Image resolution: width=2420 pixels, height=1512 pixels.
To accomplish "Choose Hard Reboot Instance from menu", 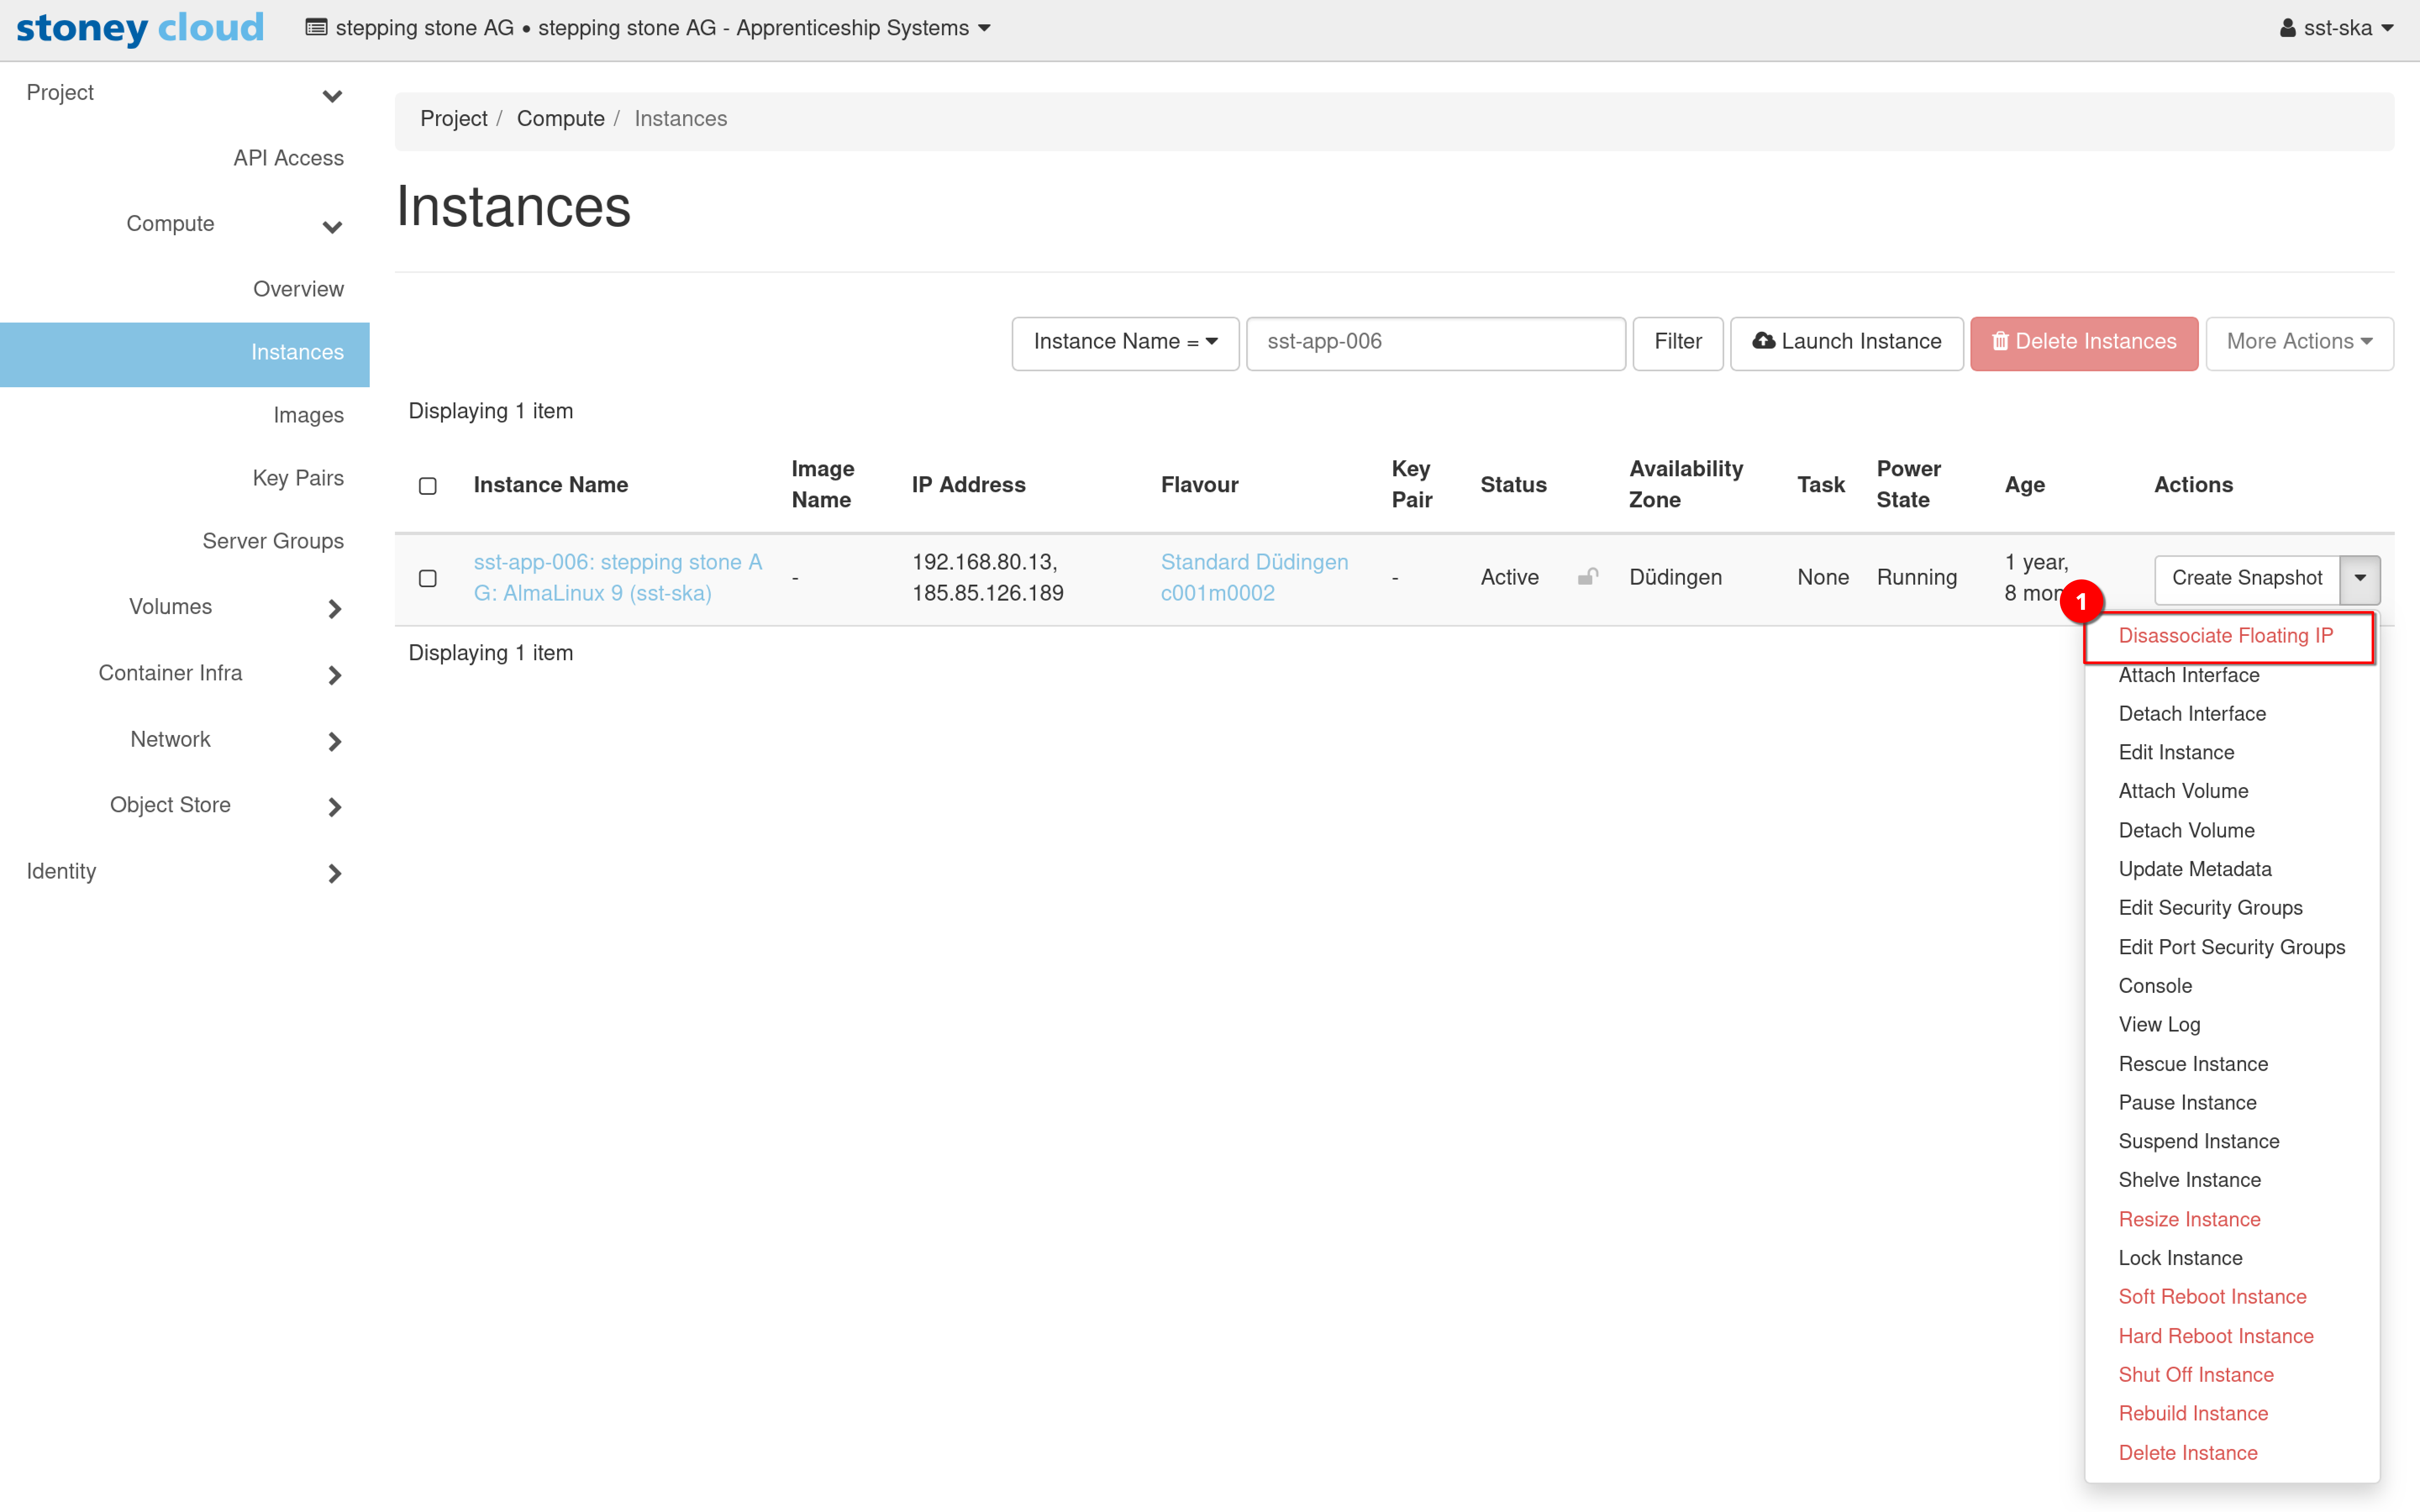I will 2215,1336.
